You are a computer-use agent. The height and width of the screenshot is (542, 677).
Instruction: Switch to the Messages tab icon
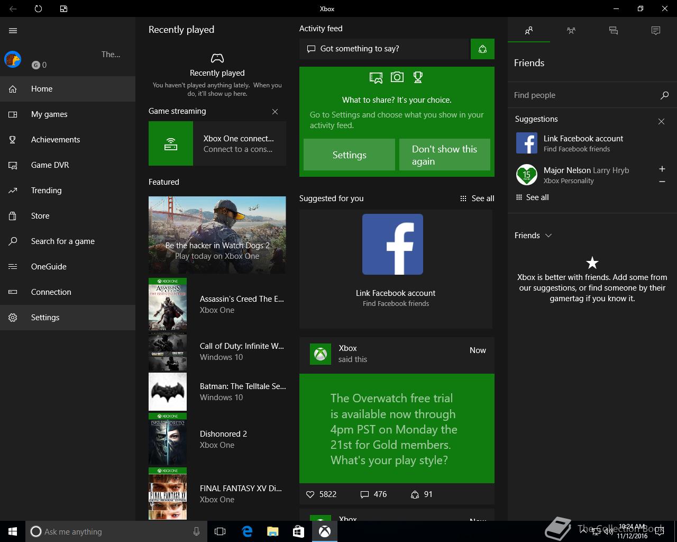pyautogui.click(x=614, y=31)
